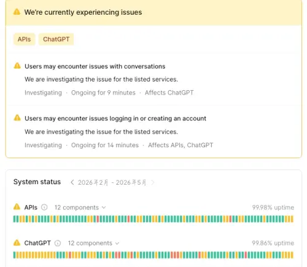Viewport: 307px width, 267px height.
Task: Click the 'System status' heading
Action: coord(37,182)
